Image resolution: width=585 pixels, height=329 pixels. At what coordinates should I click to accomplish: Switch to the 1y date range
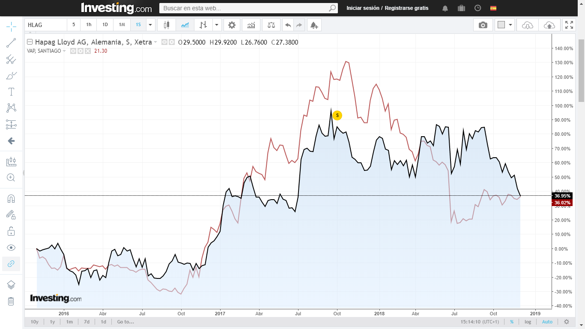point(52,322)
